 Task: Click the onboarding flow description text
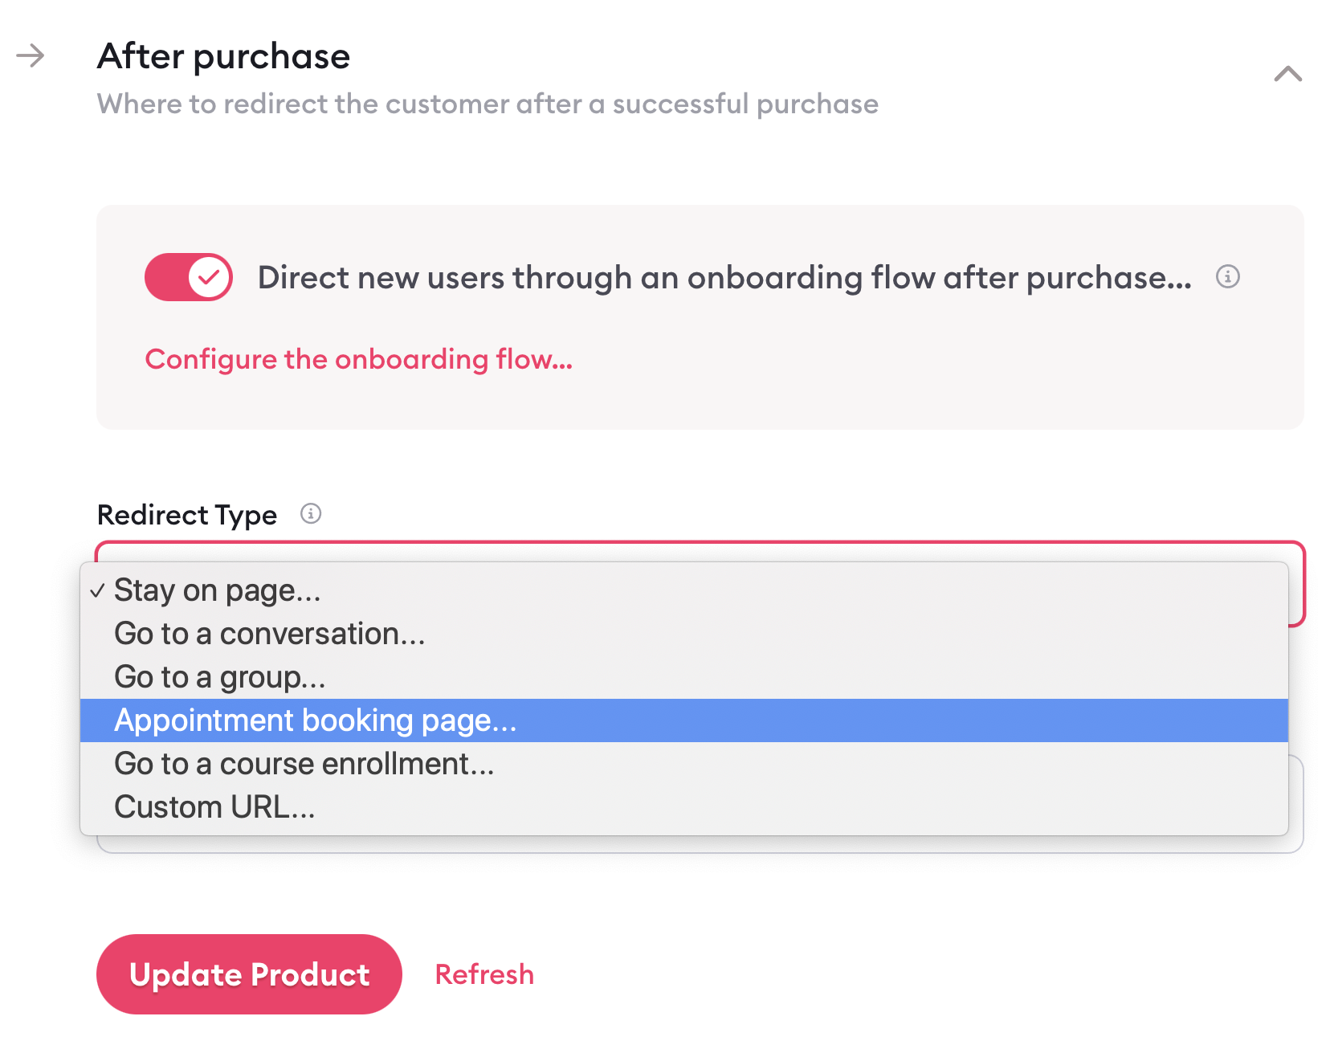[724, 277]
